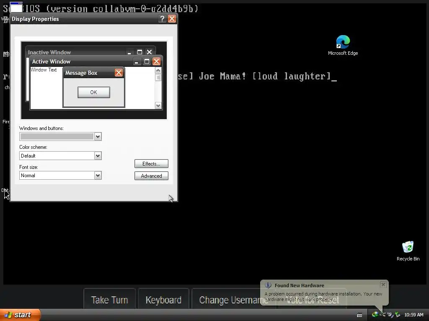
Task: Click the 10:59 AM system clock
Action: click(413, 315)
